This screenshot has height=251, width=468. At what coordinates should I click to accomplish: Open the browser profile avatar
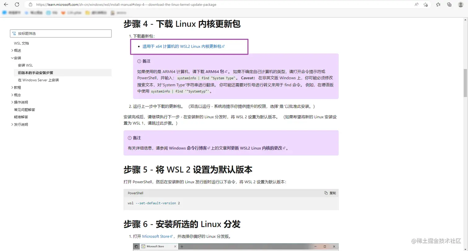click(461, 5)
